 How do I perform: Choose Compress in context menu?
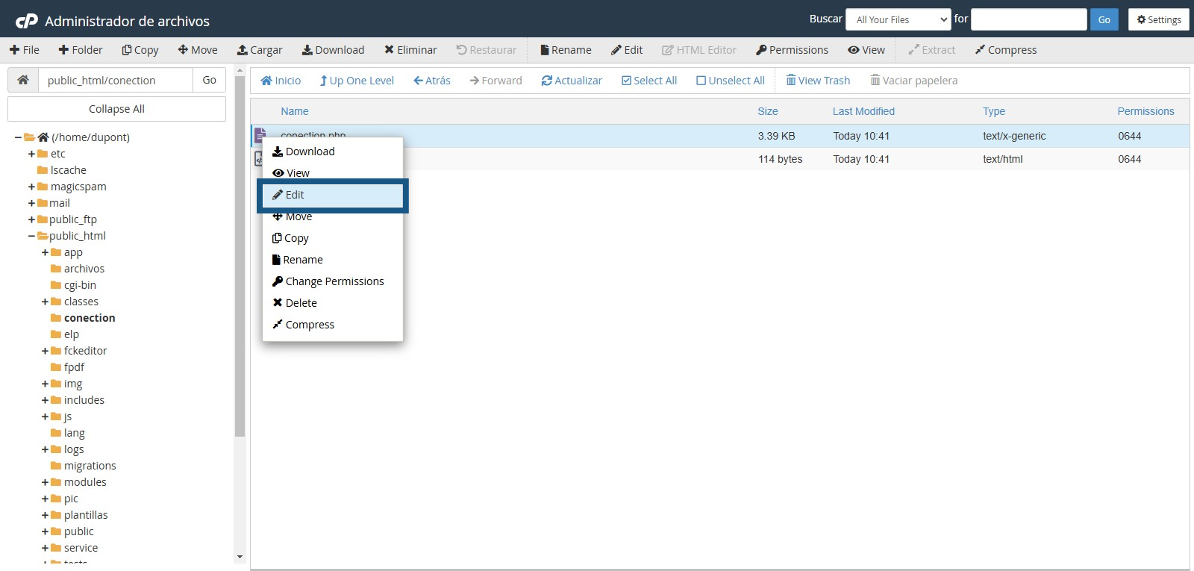(x=332, y=325)
